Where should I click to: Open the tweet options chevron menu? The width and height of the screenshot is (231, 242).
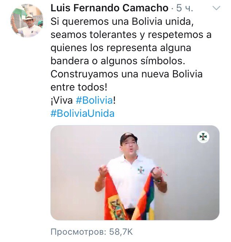(216, 8)
